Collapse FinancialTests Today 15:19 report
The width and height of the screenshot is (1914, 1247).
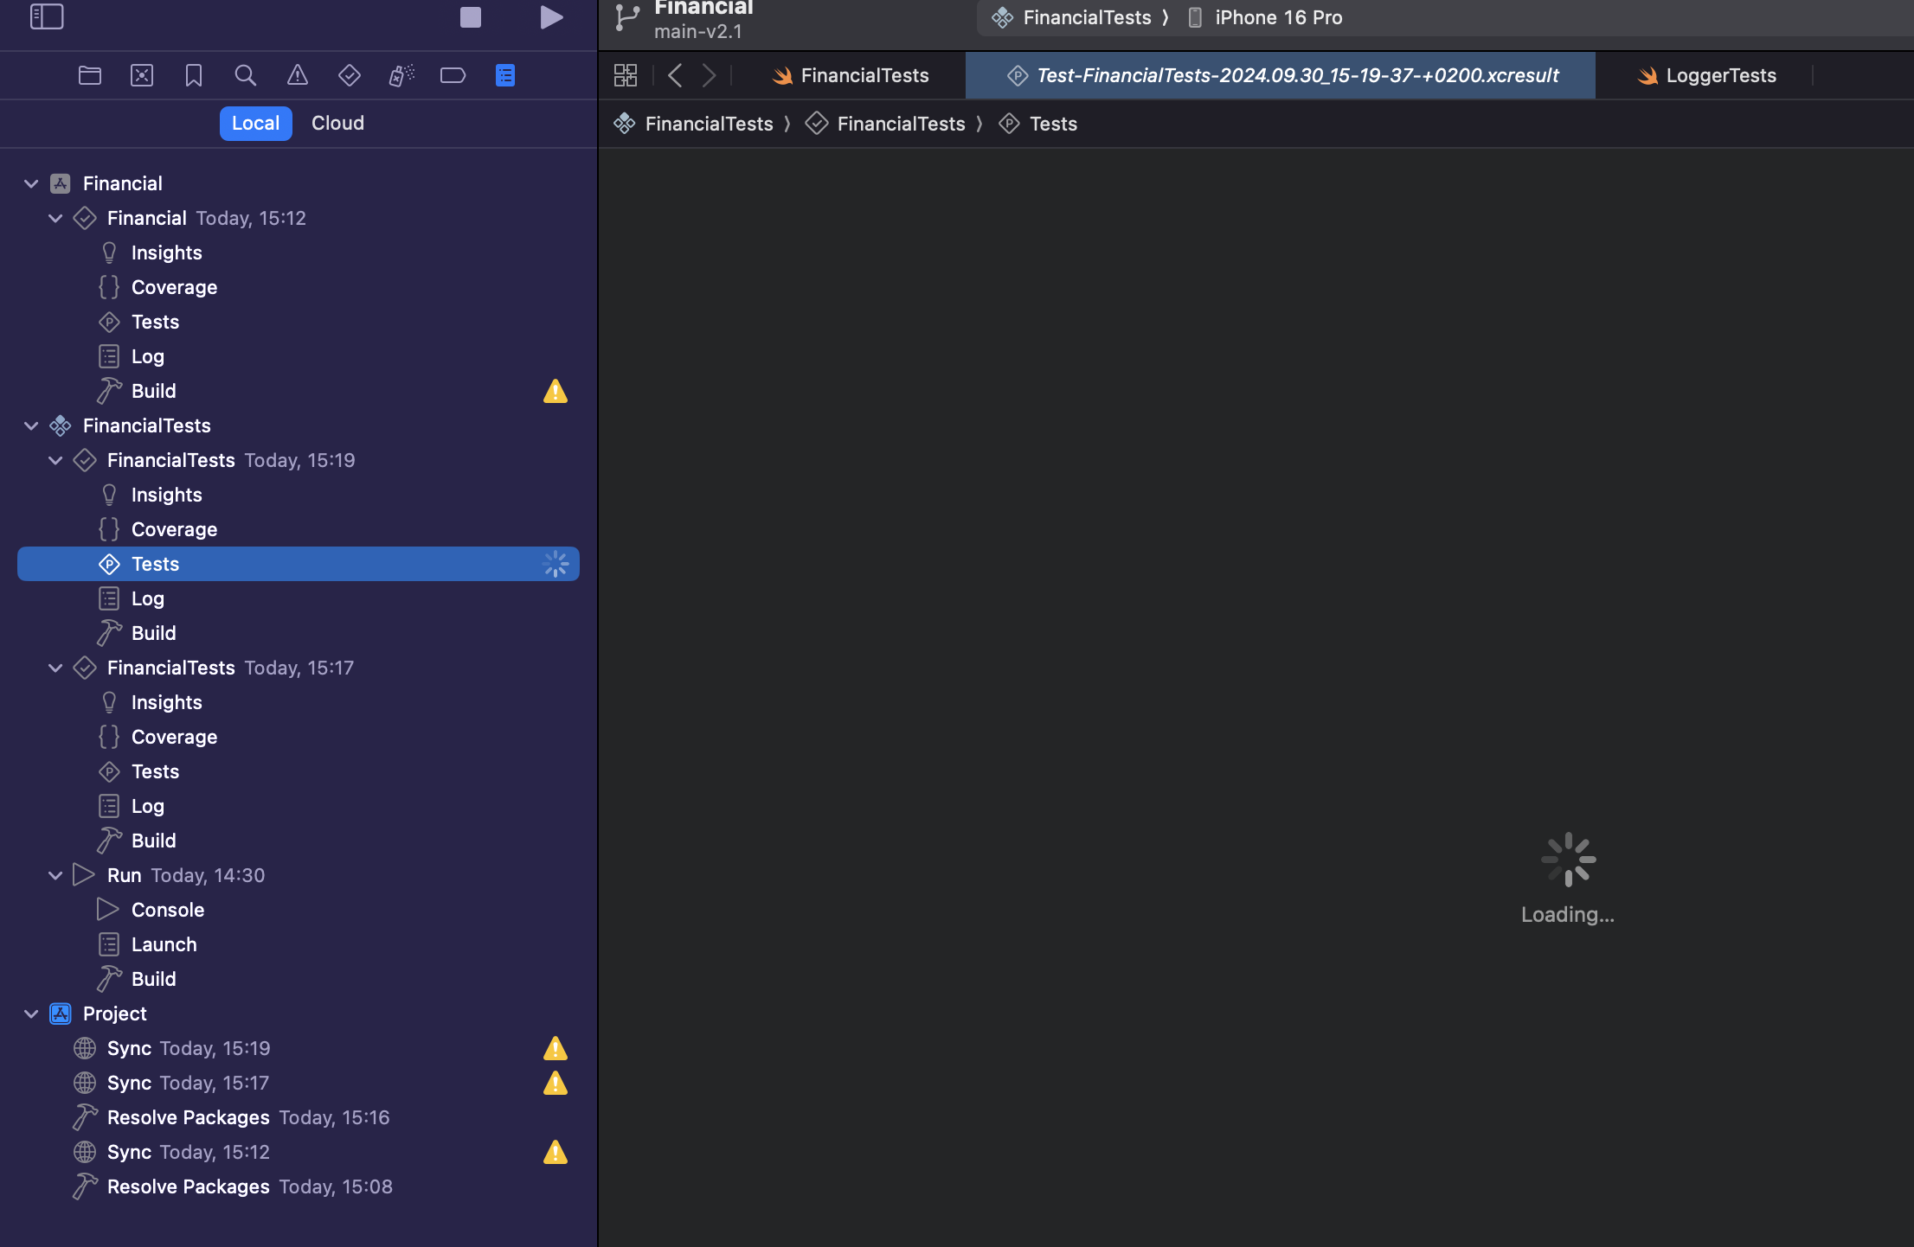55,460
